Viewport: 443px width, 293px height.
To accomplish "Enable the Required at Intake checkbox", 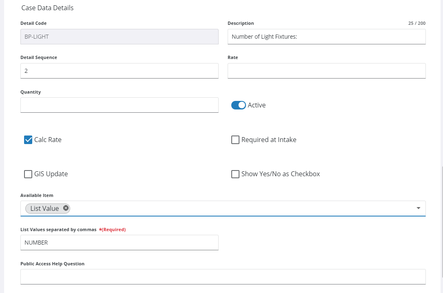I will click(x=235, y=140).
